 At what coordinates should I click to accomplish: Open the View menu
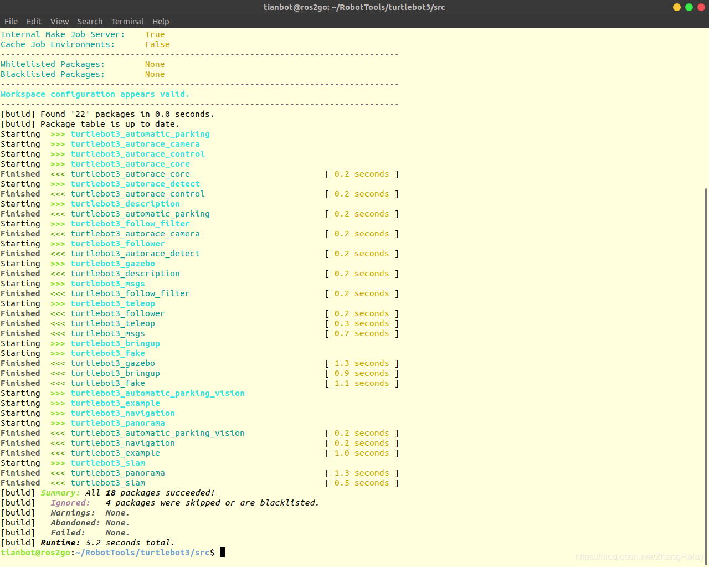point(59,22)
